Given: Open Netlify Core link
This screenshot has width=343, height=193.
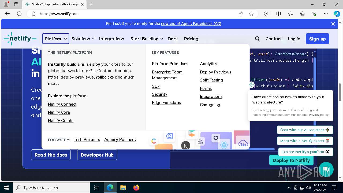Looking at the screenshot, I should [59, 112].
